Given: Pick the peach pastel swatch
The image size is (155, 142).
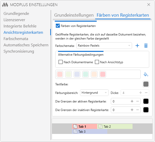Looking at the screenshot, I should click(x=94, y=74).
